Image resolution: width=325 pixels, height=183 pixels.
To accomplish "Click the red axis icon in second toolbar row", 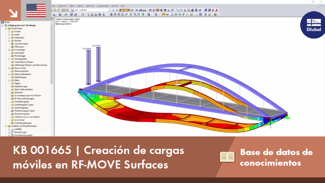I will 172,15.
